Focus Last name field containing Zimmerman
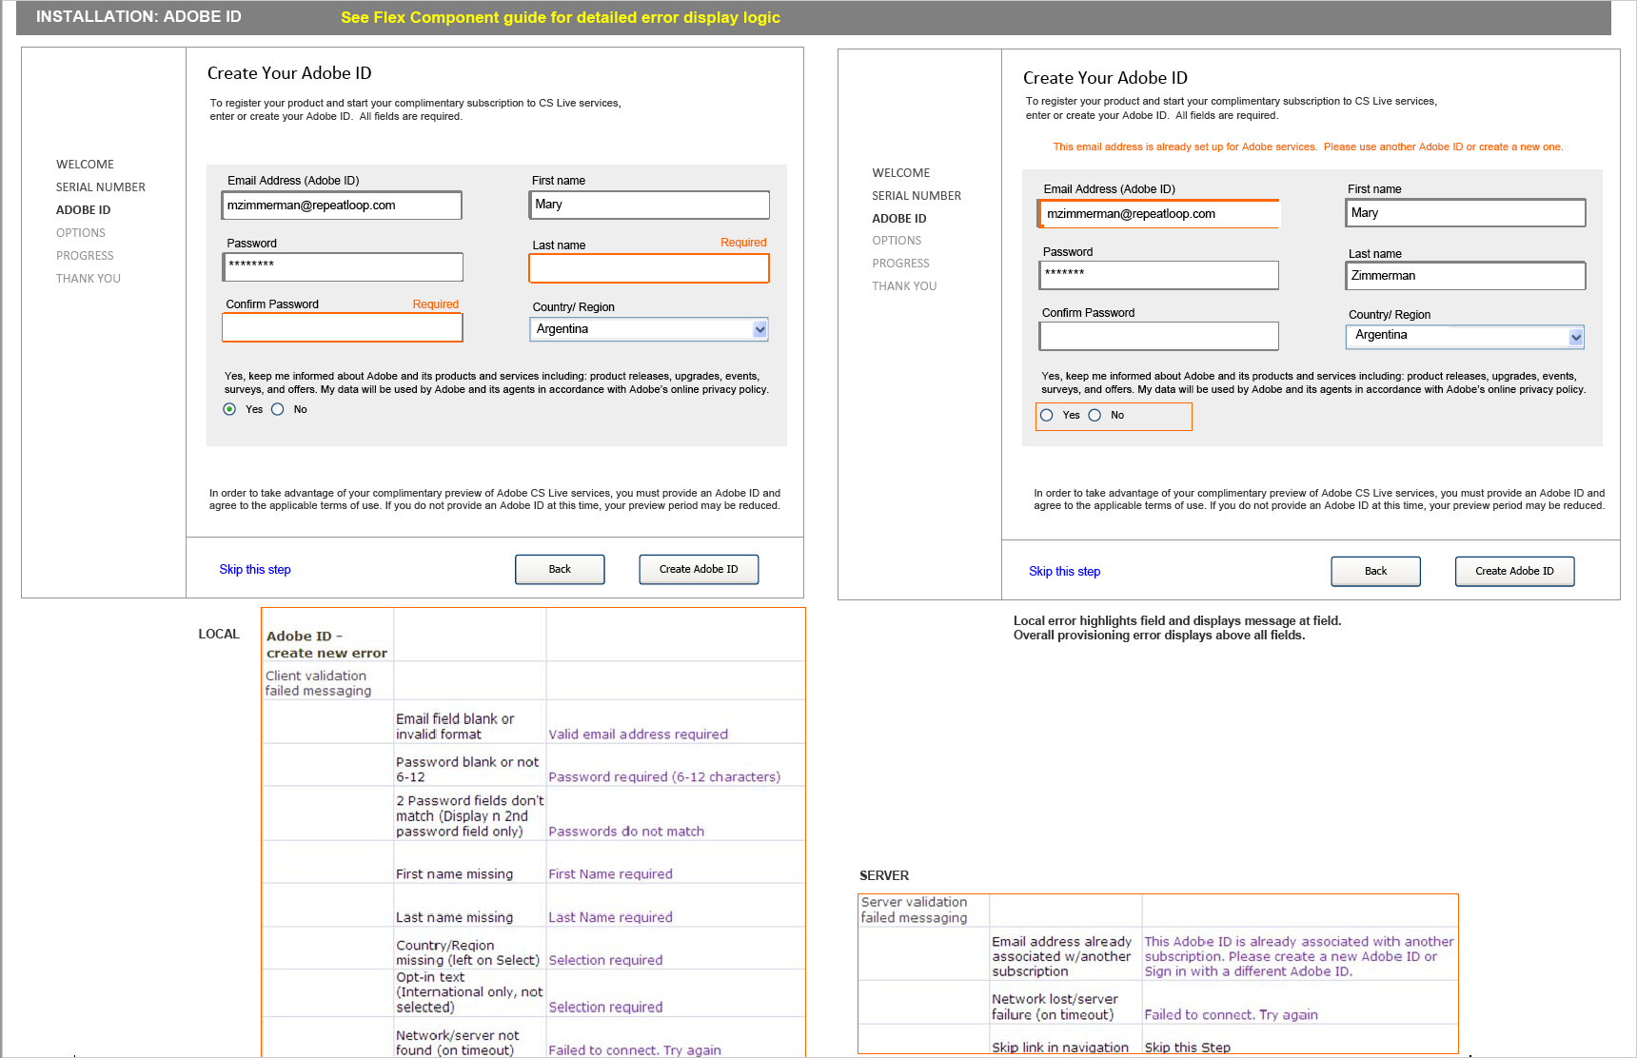Screen dimensions: 1637x1058 (1466, 276)
